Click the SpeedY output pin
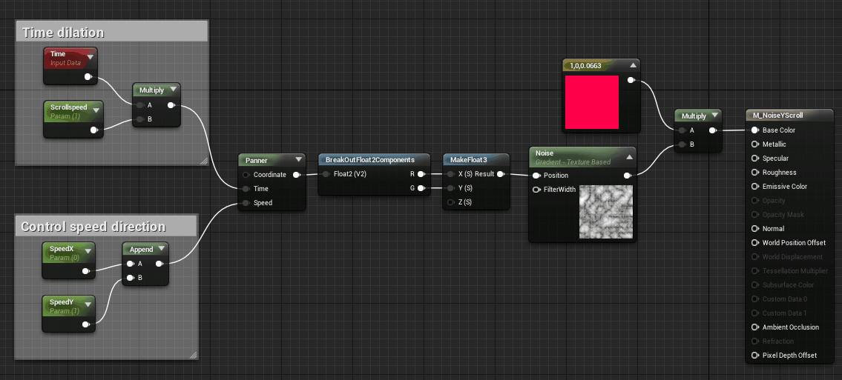This screenshot has width=842, height=380. pos(86,324)
